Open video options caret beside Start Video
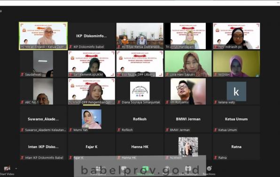 (16, 168)
